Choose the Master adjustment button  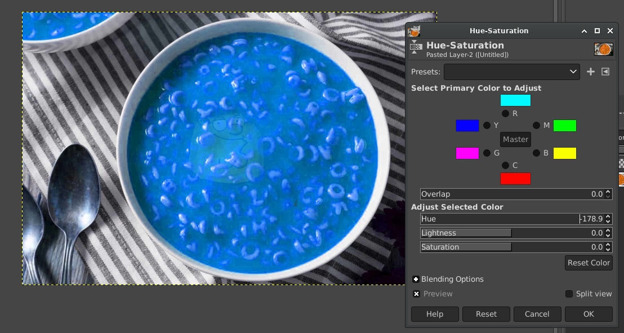coord(515,139)
